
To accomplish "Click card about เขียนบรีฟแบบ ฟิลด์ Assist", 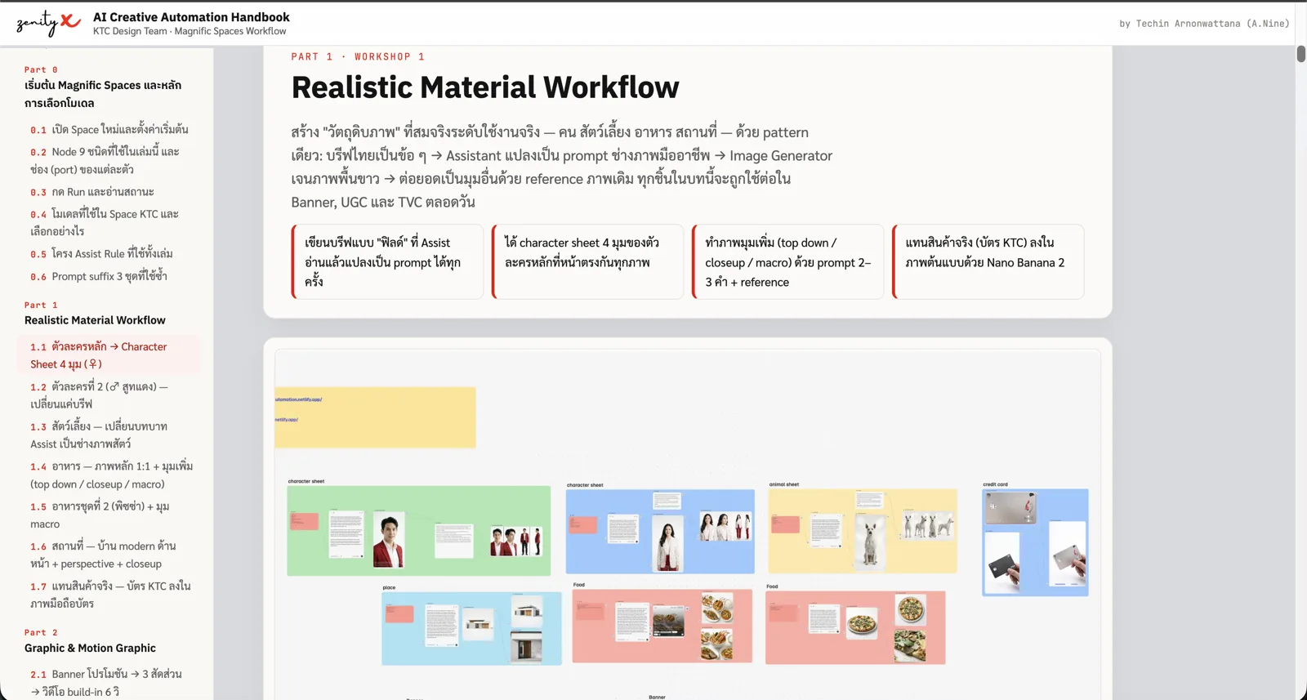I will tap(387, 262).
